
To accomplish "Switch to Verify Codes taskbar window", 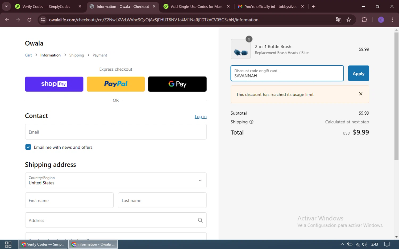I will click(x=43, y=244).
